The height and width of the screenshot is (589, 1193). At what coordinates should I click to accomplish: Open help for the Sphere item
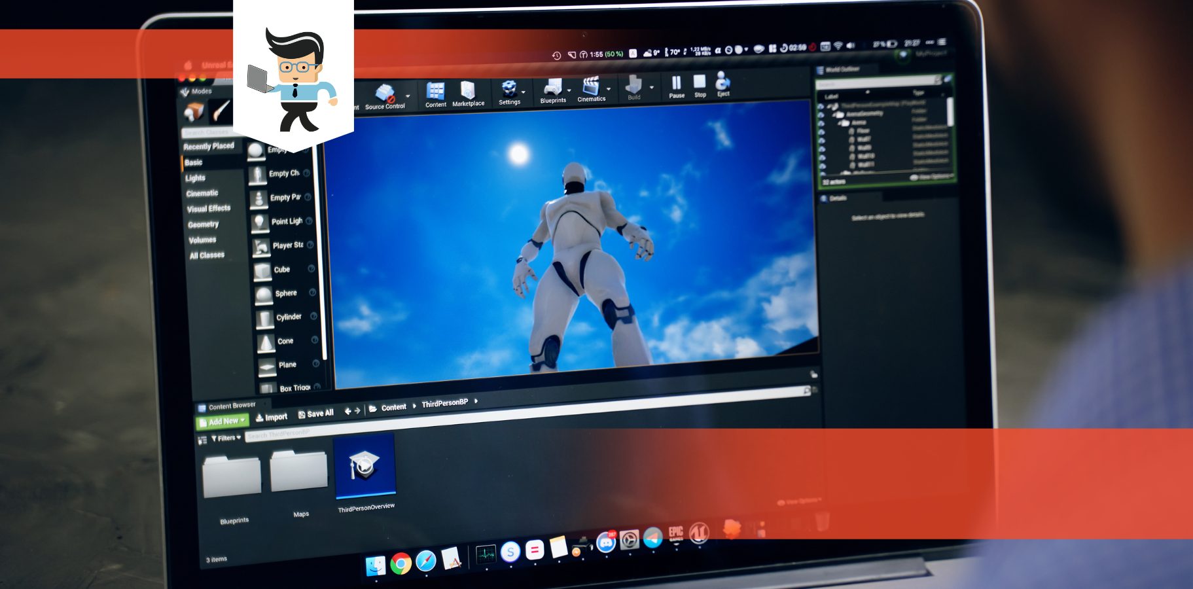[313, 292]
